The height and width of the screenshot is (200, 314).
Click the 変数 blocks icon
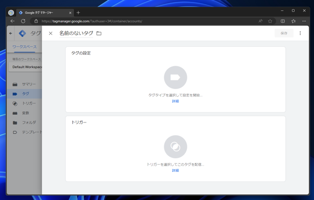(15, 113)
